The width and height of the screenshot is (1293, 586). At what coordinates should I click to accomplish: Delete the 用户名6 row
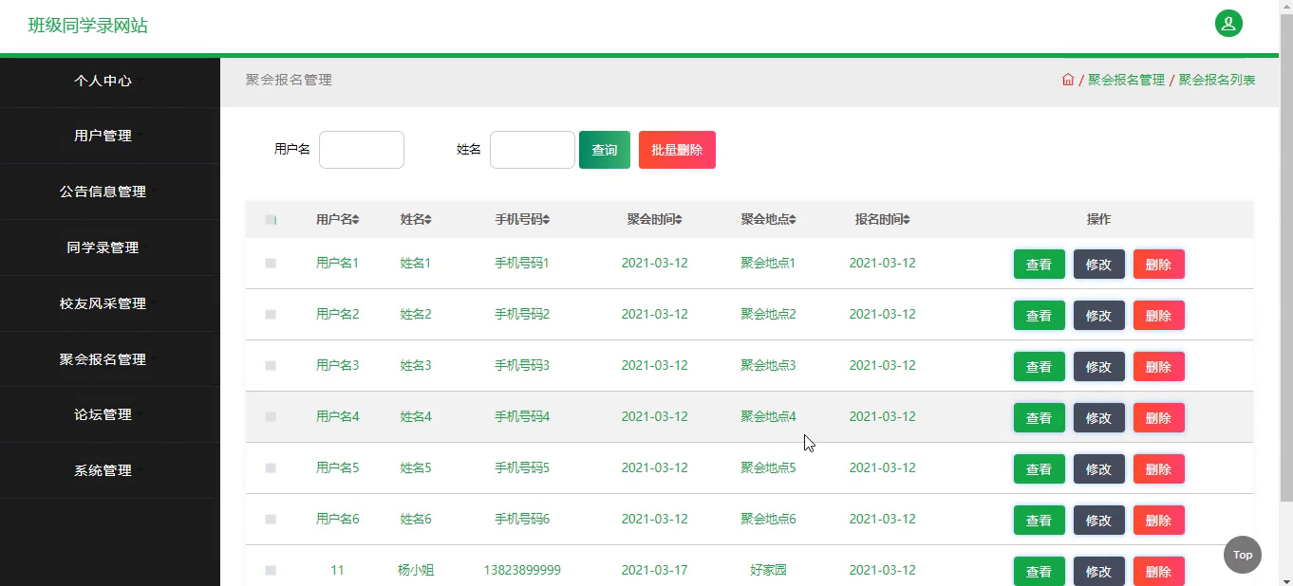coord(1159,521)
